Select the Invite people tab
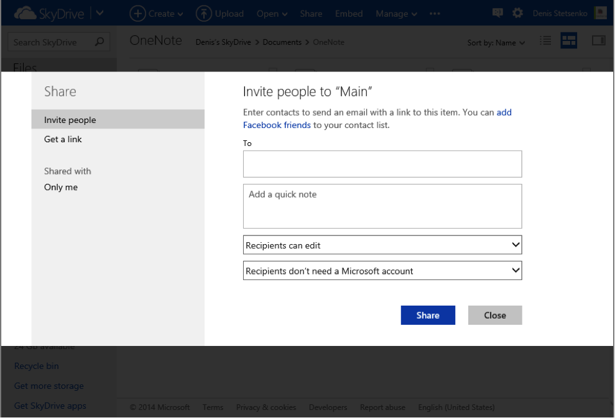The height and width of the screenshot is (418, 615). tap(118, 119)
